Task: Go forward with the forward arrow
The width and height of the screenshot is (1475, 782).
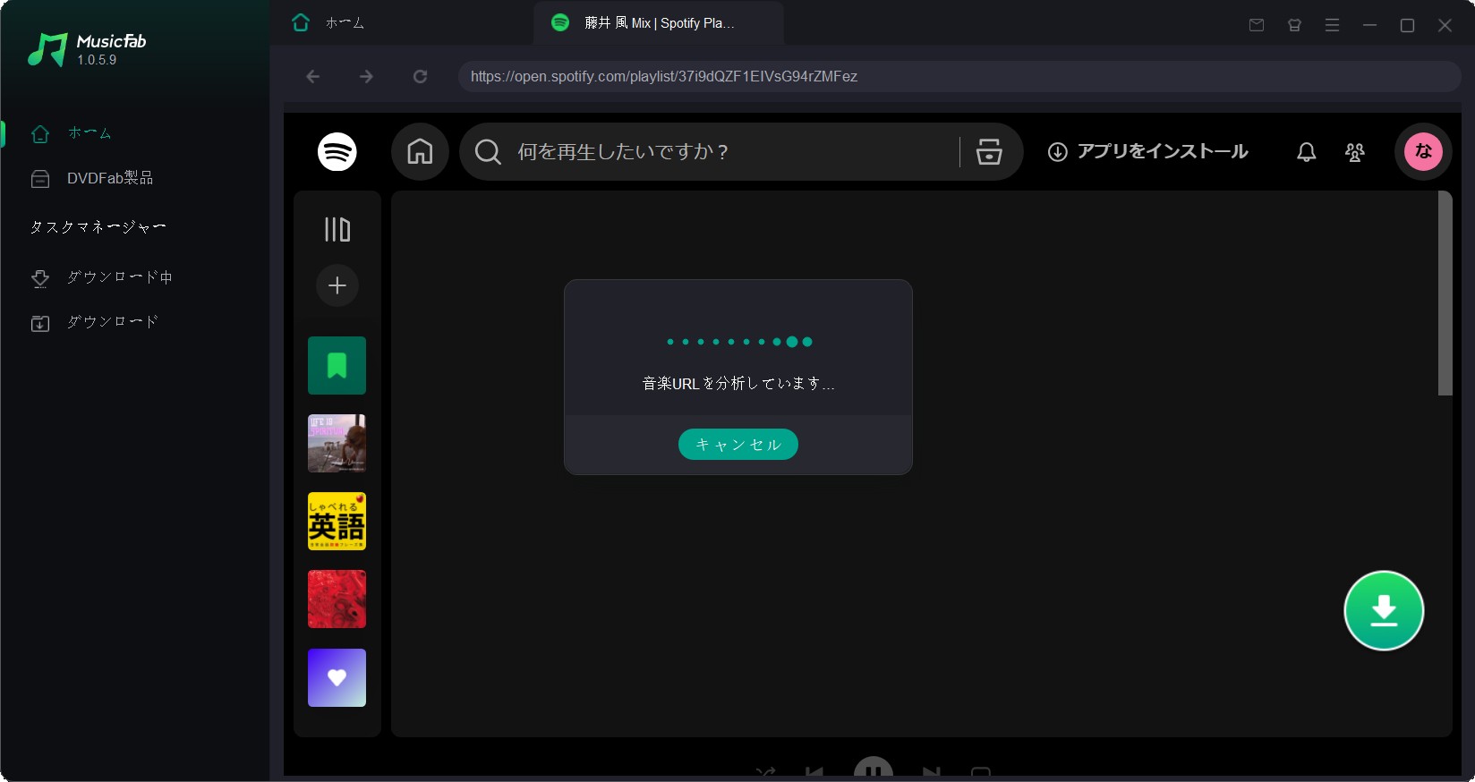Action: pyautogui.click(x=366, y=77)
